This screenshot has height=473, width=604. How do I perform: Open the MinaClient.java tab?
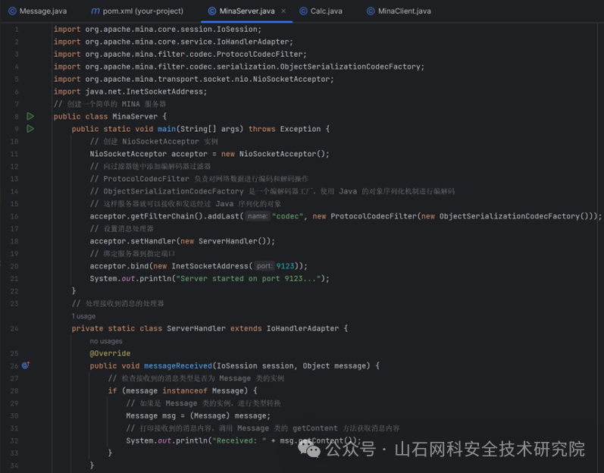[399, 11]
